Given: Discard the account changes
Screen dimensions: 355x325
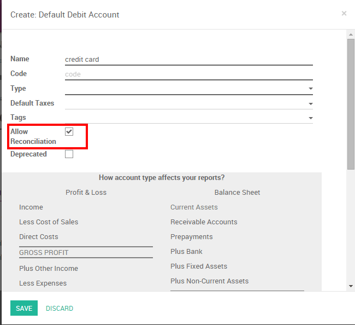Looking at the screenshot, I should (60, 309).
